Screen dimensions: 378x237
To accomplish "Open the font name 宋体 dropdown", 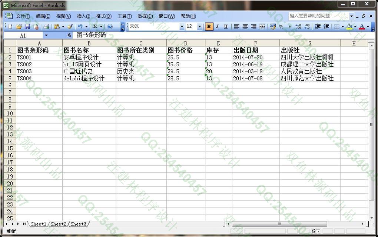I will (x=182, y=27).
